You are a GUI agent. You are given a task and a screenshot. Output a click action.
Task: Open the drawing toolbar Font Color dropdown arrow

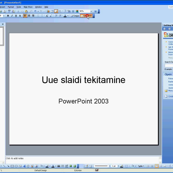tap(56, 166)
